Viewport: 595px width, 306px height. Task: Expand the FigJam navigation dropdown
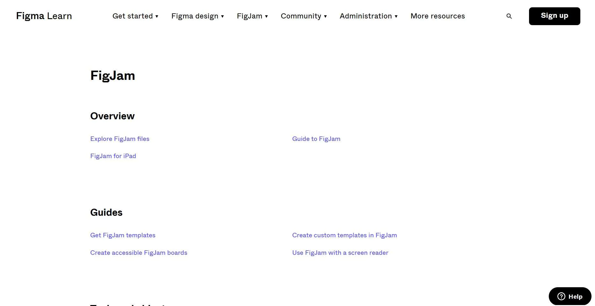click(252, 16)
